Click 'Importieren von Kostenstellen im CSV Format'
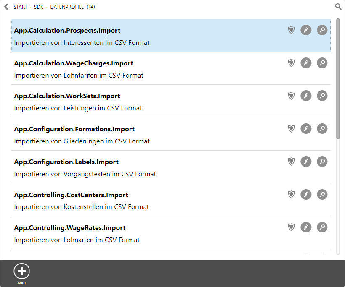This screenshot has height=287, width=345. click(81, 207)
